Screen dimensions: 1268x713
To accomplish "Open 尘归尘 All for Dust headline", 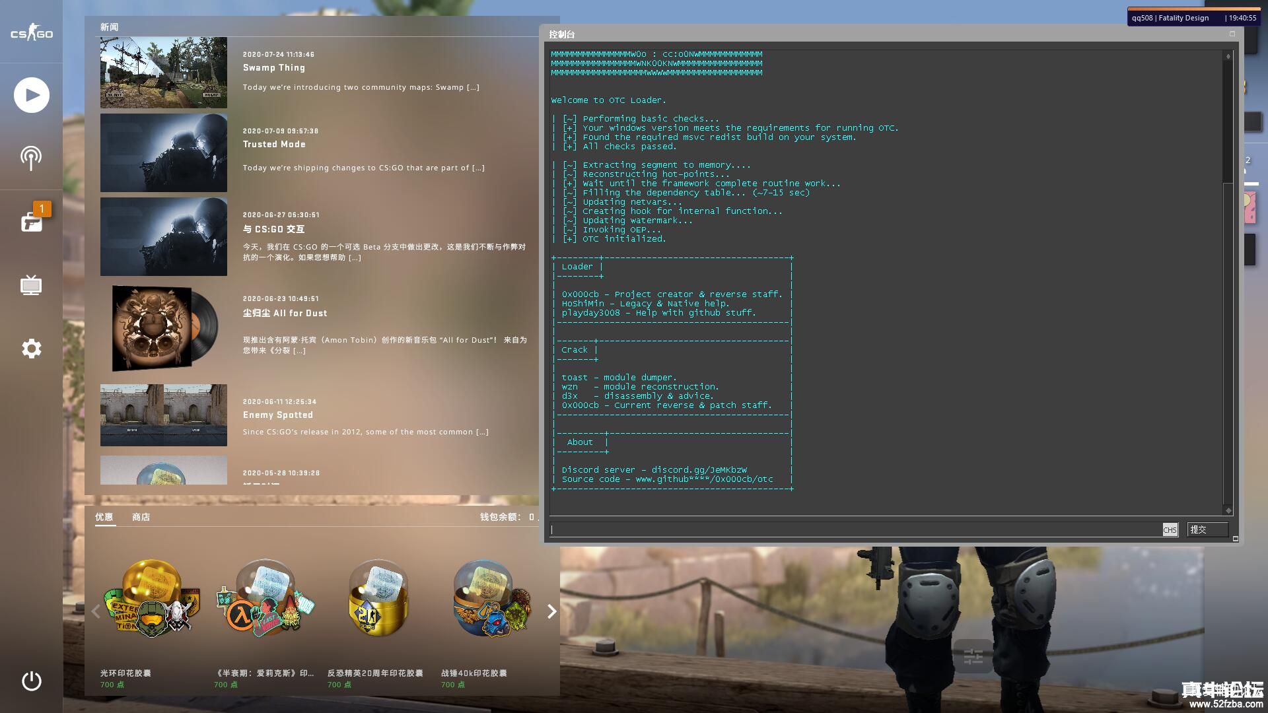I will click(x=285, y=313).
